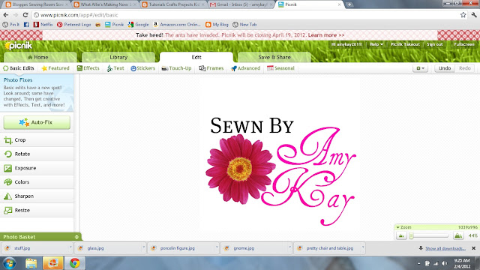Image resolution: width=480 pixels, height=270 pixels.
Task: Open Windows Explorer from the taskbar
Action: [31, 263]
